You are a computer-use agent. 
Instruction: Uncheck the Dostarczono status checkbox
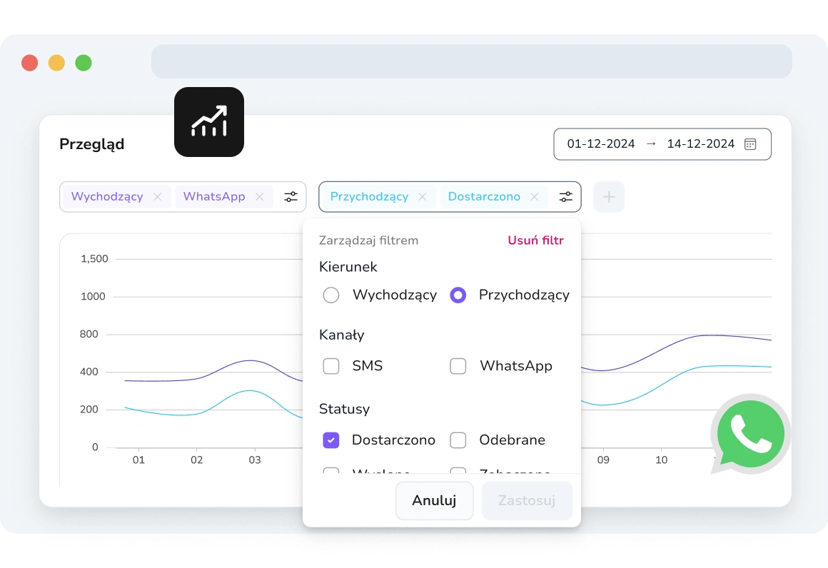click(x=331, y=440)
